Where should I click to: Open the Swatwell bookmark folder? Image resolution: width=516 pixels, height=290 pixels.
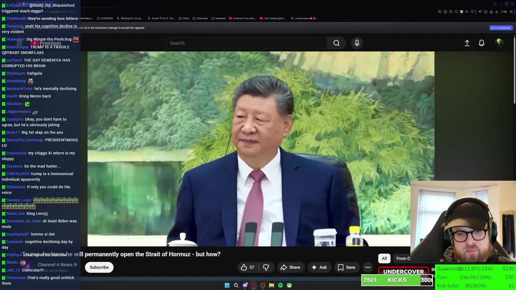point(218,18)
